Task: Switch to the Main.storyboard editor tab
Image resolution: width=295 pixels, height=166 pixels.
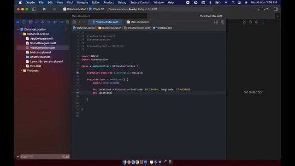Action: (x=138, y=22)
